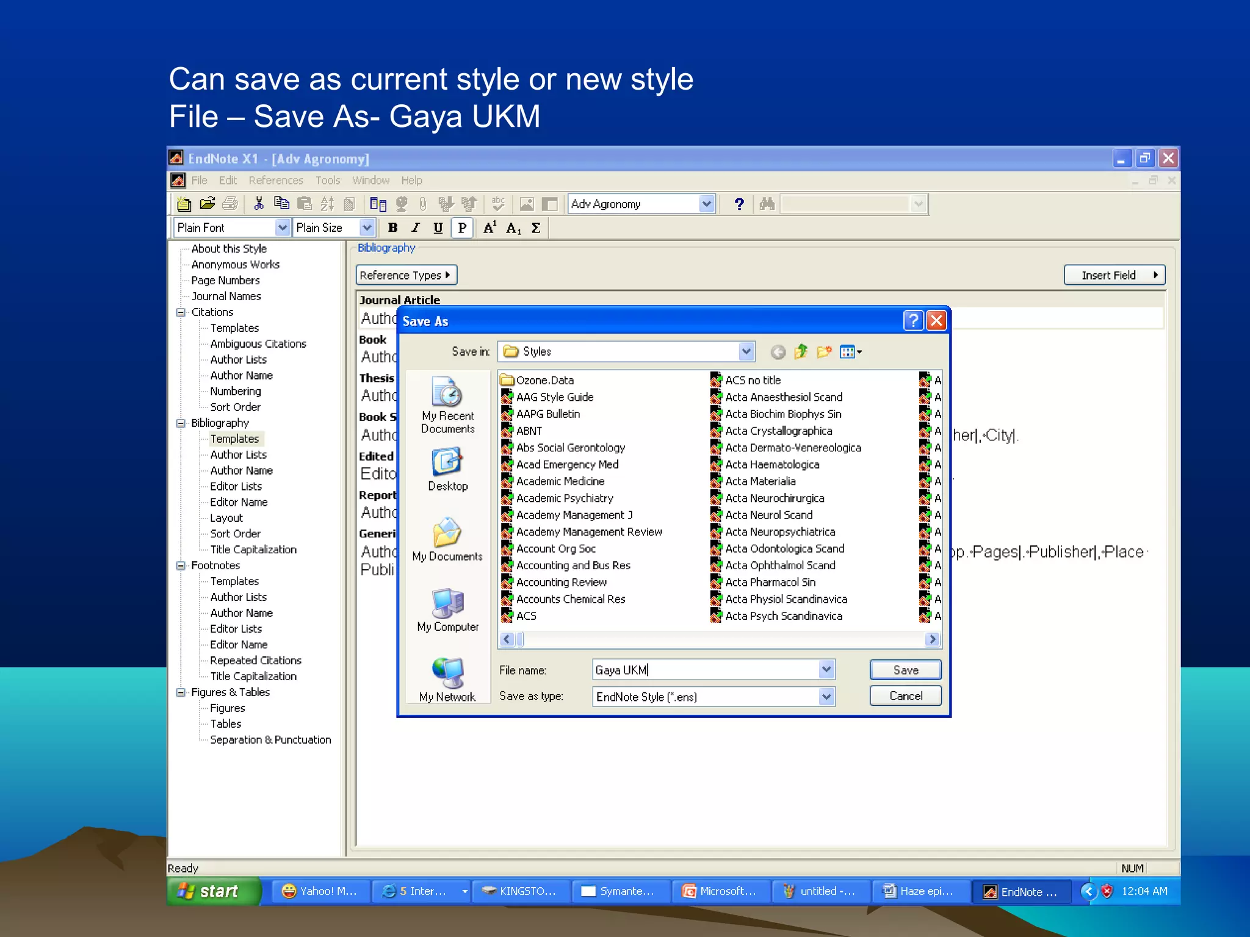This screenshot has height=937, width=1250.
Task: Click the Up One Level folder icon
Action: coord(801,352)
